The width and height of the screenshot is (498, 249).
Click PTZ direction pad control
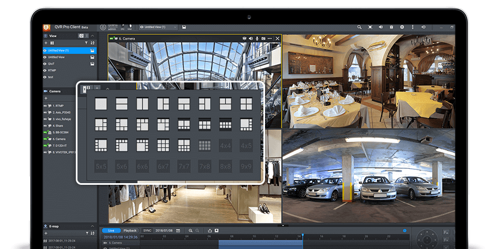pyautogui.click(x=427, y=239)
